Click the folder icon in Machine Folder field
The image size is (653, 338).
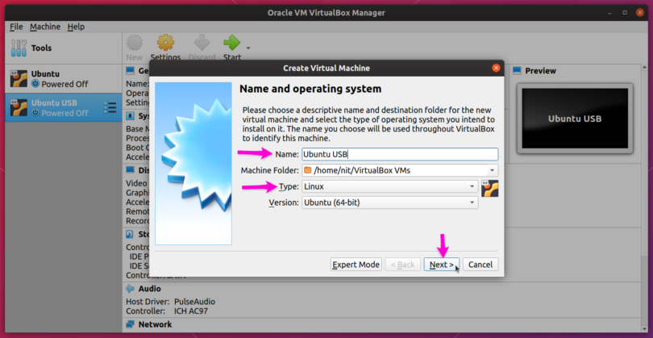(x=307, y=170)
